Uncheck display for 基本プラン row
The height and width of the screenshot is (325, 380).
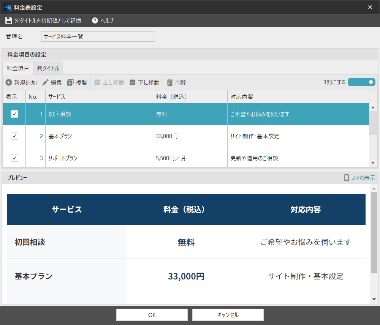14,136
